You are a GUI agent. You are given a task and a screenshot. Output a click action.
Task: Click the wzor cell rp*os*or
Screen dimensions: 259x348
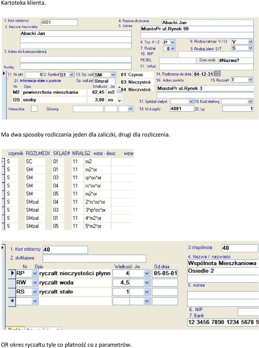point(98,178)
